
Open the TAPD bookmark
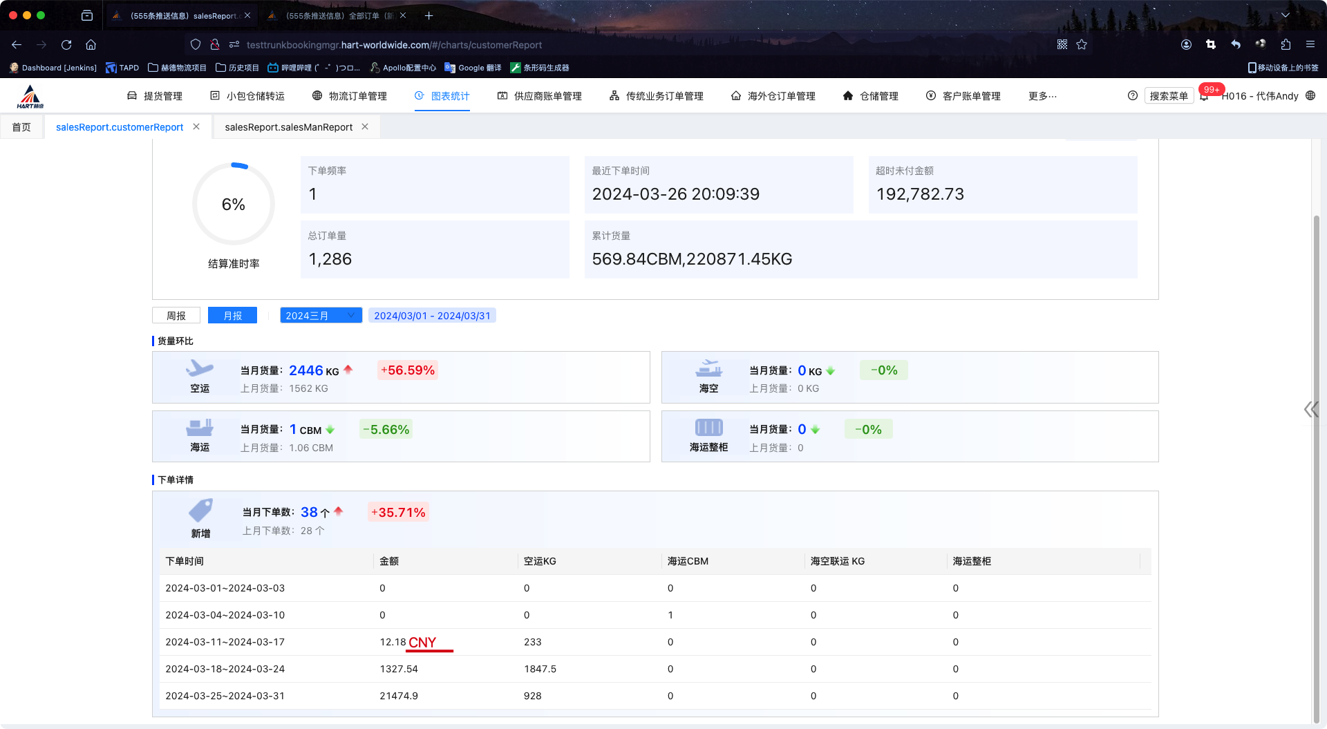[x=122, y=68]
